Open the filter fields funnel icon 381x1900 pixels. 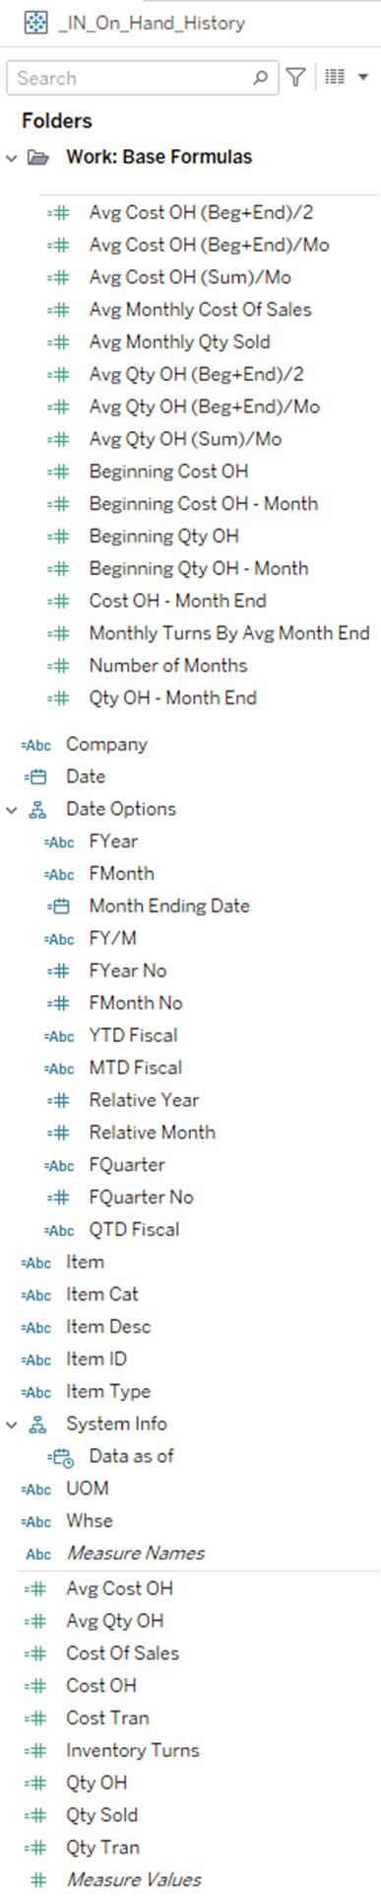(295, 77)
